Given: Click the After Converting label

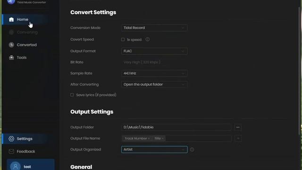Looking at the screenshot, I should tap(84, 85).
